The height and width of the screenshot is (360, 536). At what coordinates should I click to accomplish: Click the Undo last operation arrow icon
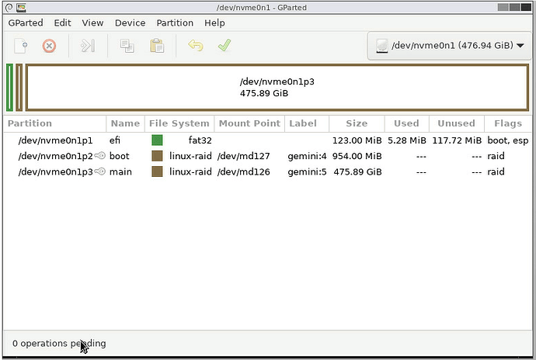click(196, 46)
